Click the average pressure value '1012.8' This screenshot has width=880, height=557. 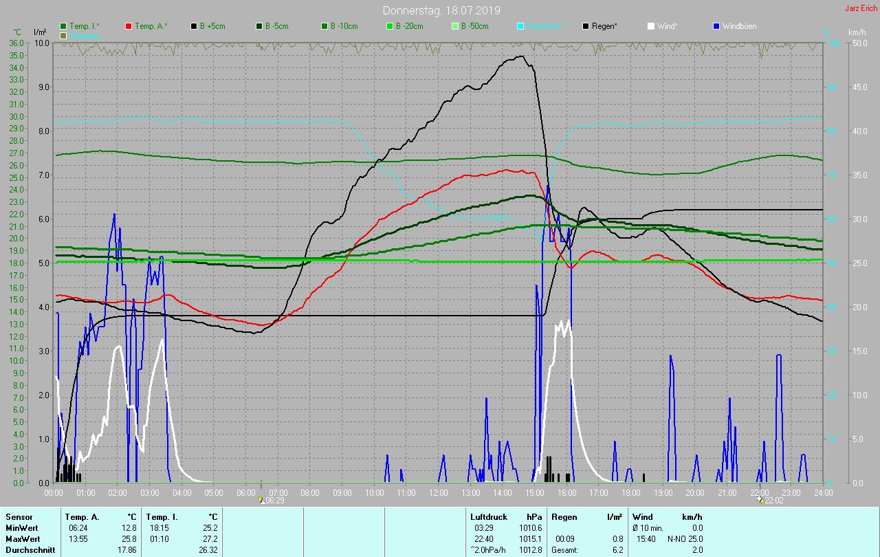531,550
